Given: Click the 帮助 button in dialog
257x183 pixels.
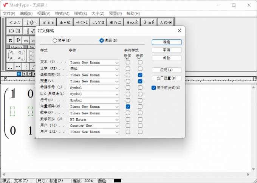Looking at the screenshot, I should [167, 58].
